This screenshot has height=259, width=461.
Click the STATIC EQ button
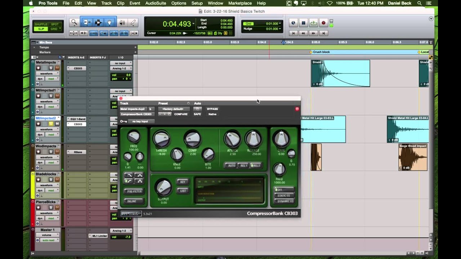point(284,195)
